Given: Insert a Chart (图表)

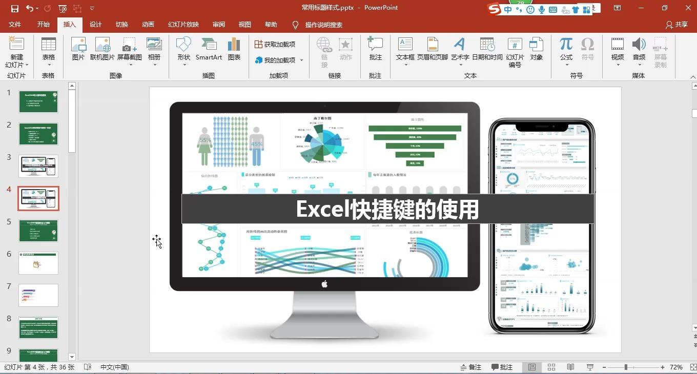Looking at the screenshot, I should point(234,50).
